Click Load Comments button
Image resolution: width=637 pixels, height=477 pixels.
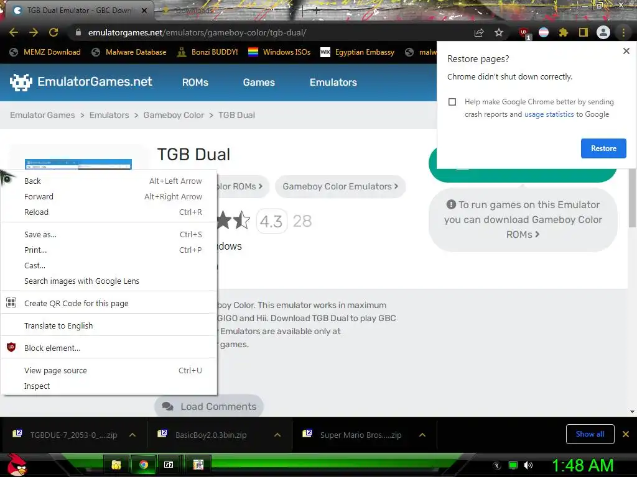tap(209, 406)
